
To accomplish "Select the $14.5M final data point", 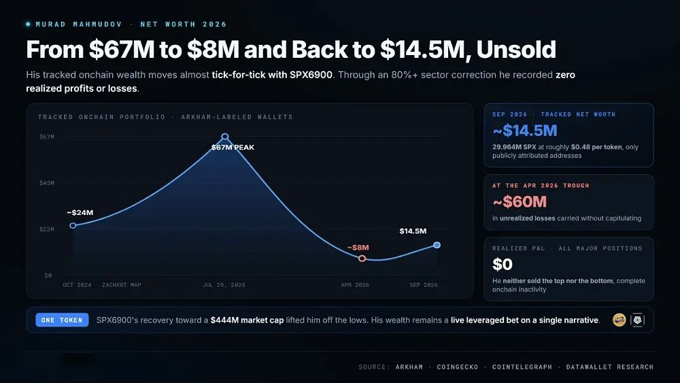I will 437,245.
